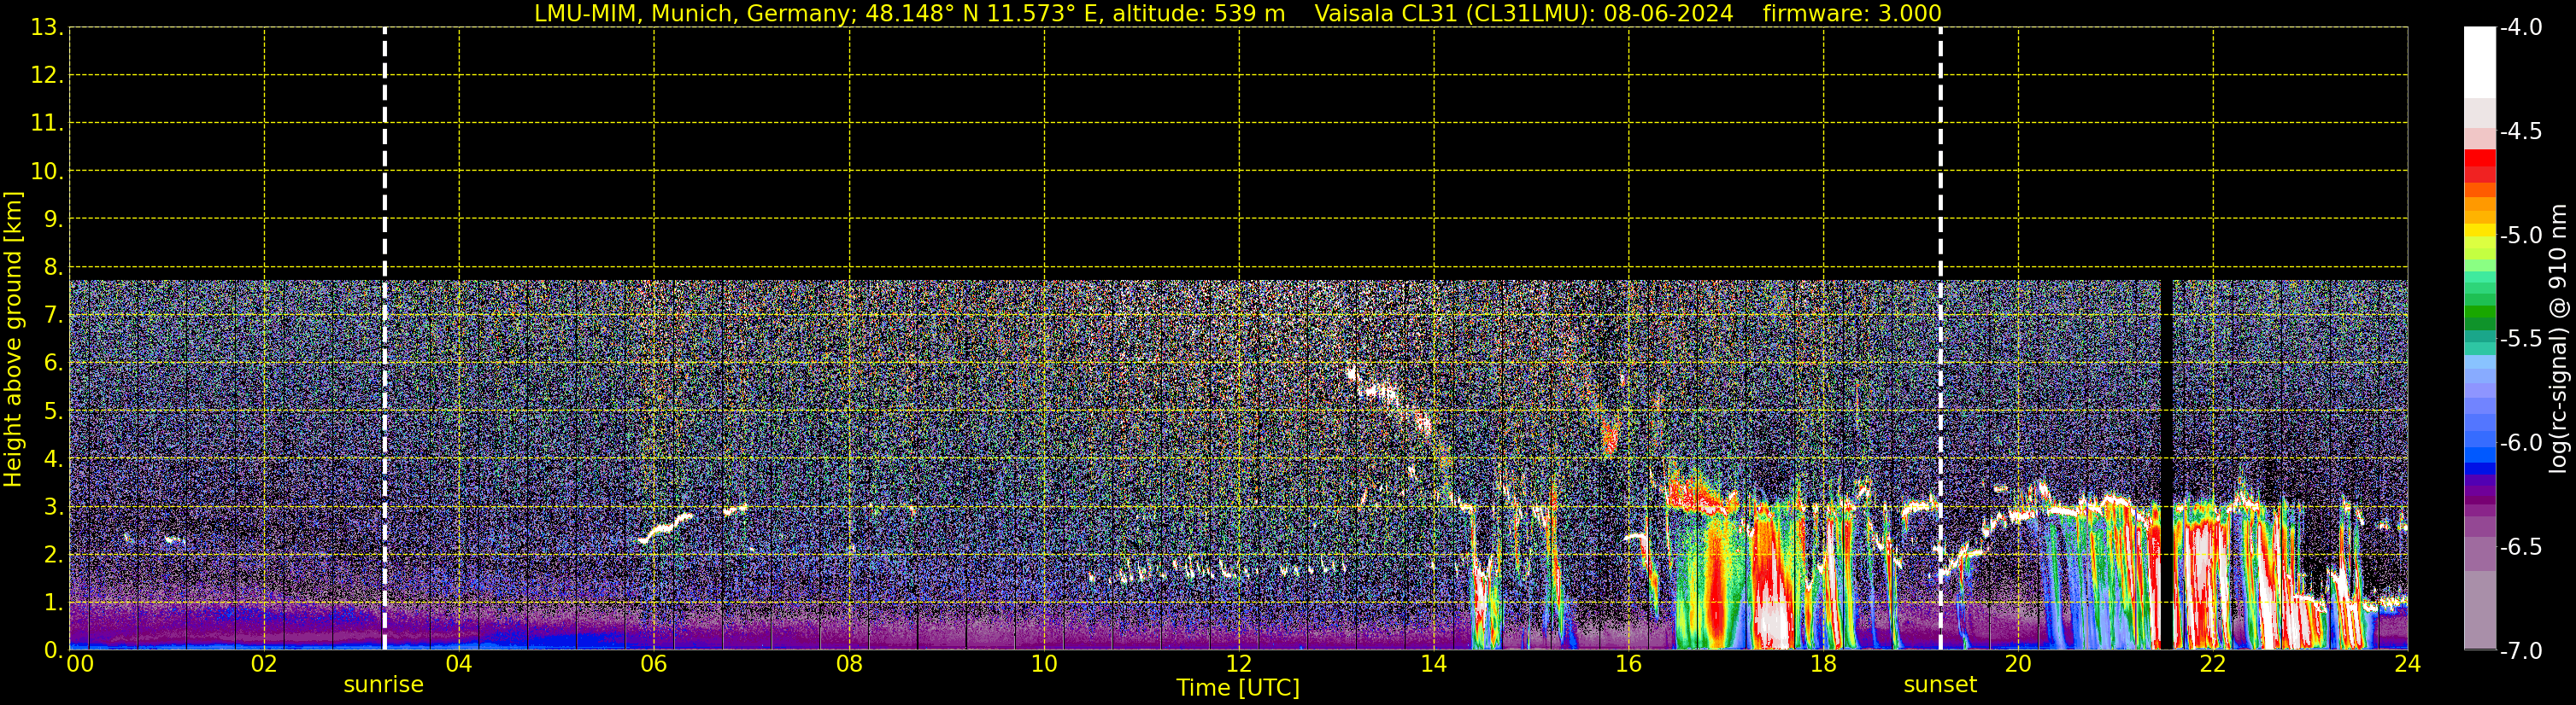This screenshot has height=705, width=2576.
Task: Select the white band atop the colorbar
Action: tap(2479, 60)
